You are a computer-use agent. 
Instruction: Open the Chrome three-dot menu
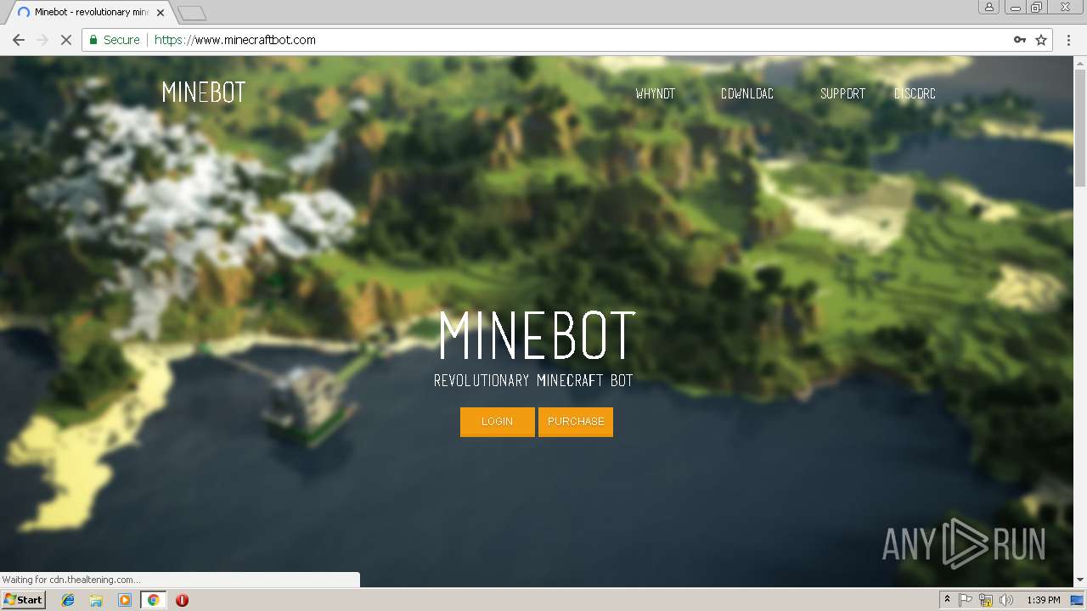coord(1068,40)
